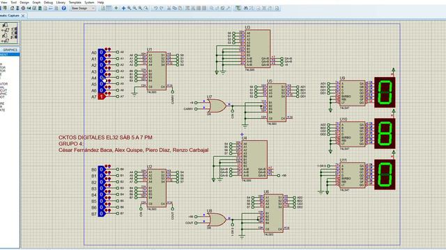The height and width of the screenshot is (250, 446).
Task: Open the Debug menu
Action: click(x=48, y=2)
